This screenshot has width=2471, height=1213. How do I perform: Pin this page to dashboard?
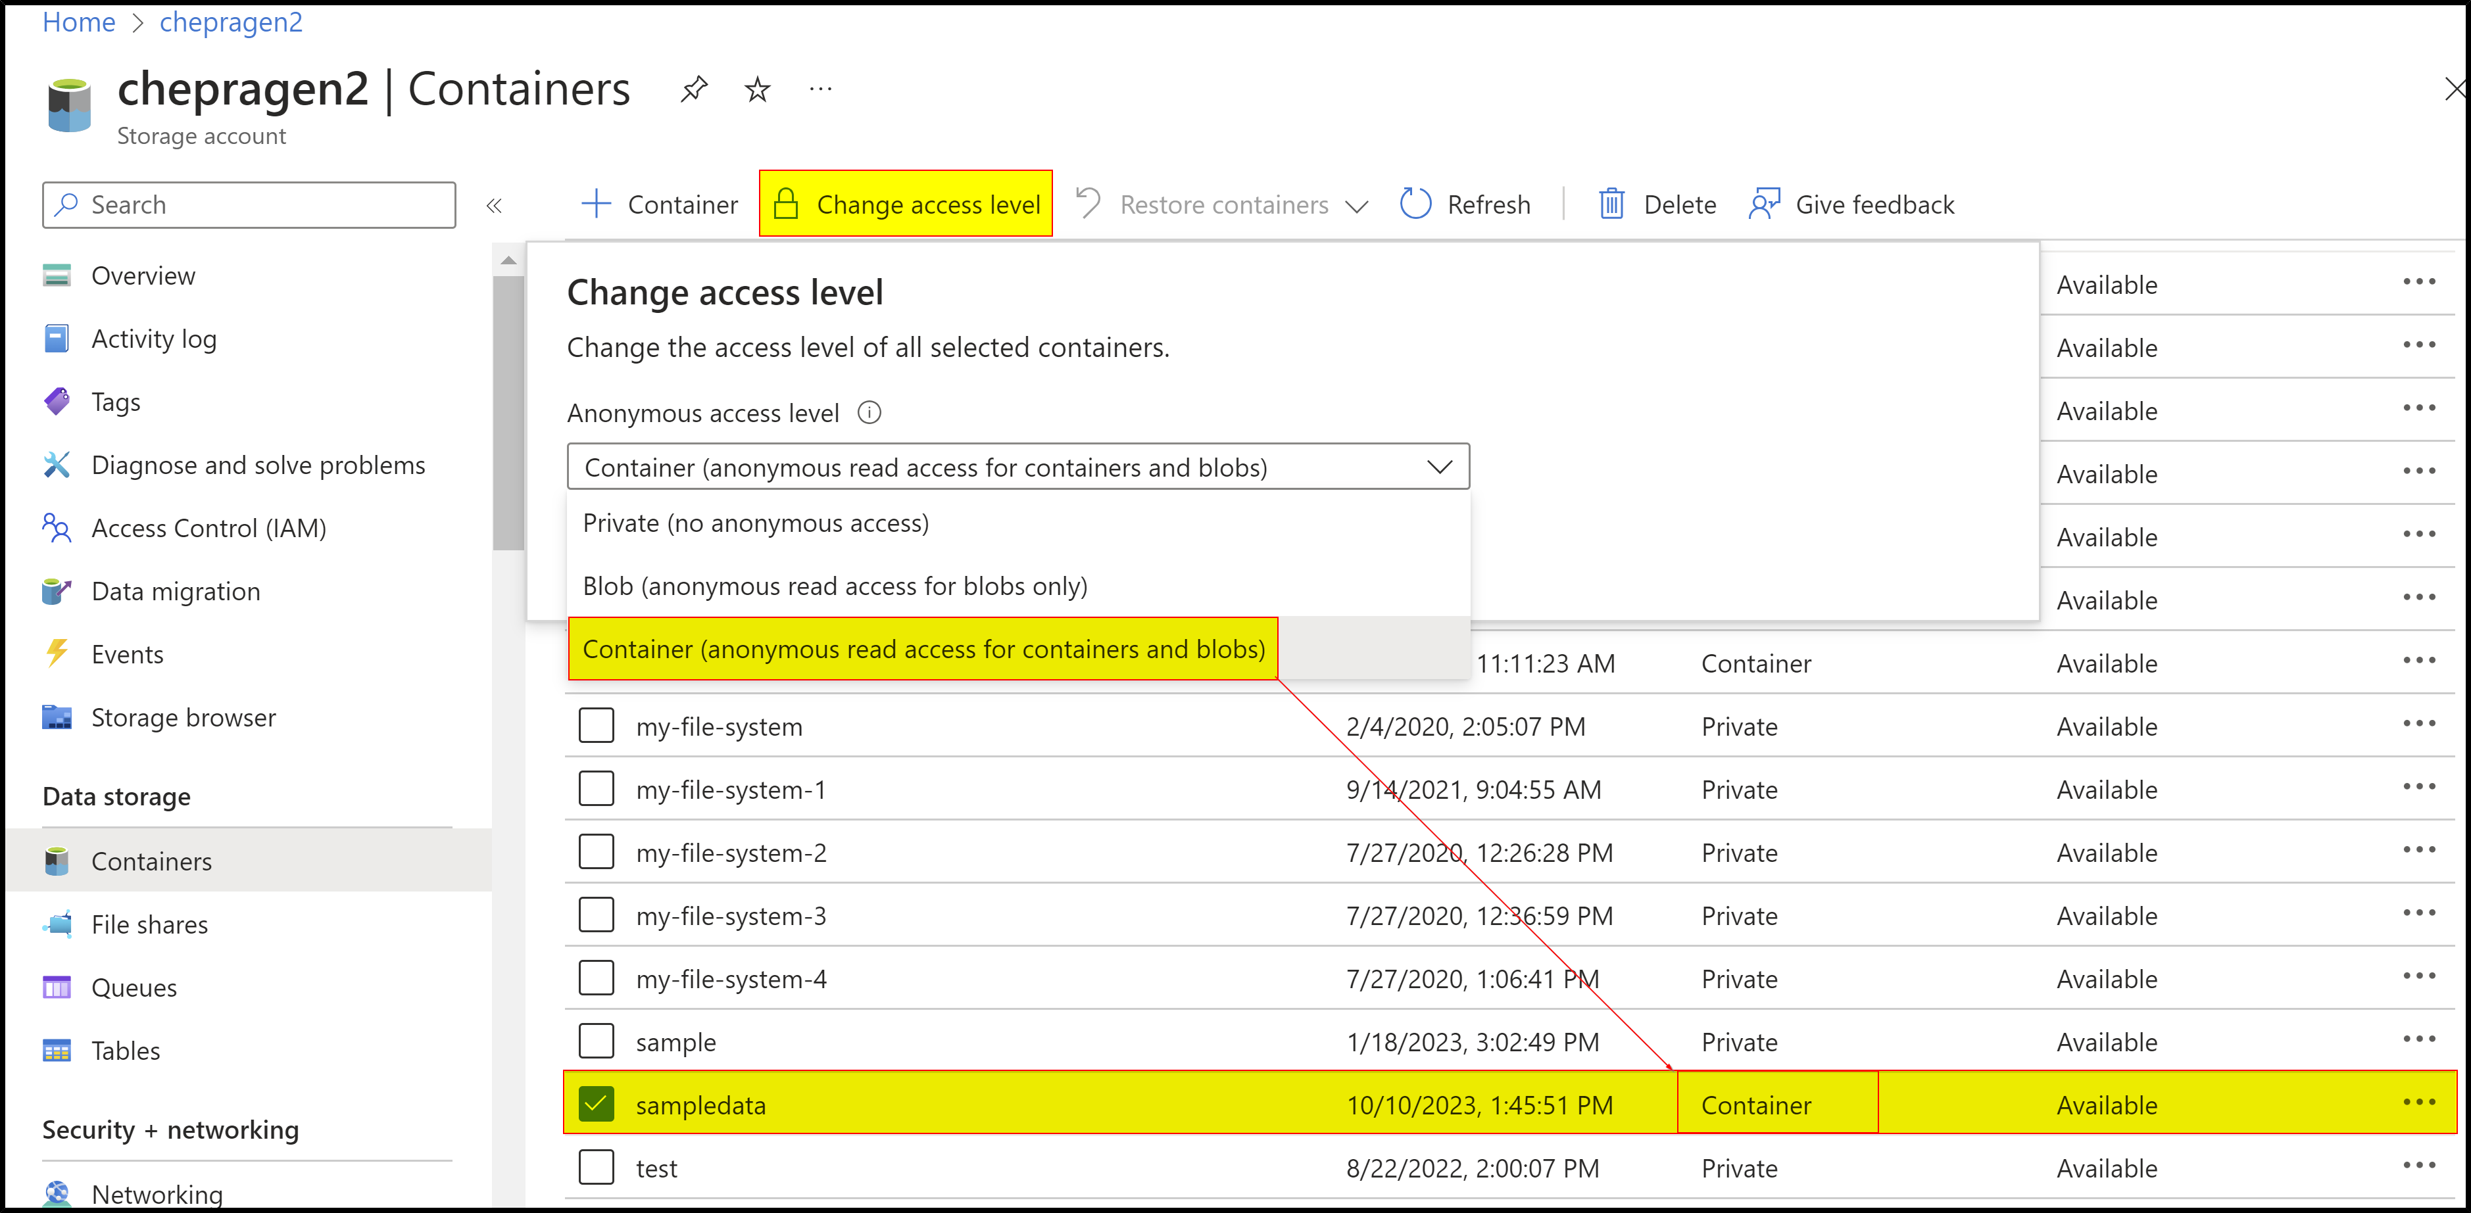click(x=693, y=88)
